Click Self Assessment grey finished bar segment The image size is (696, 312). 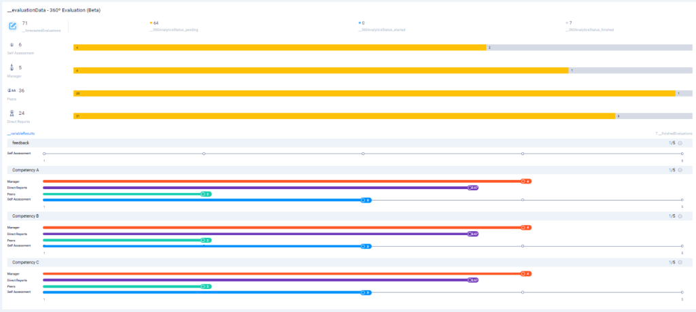(589, 48)
